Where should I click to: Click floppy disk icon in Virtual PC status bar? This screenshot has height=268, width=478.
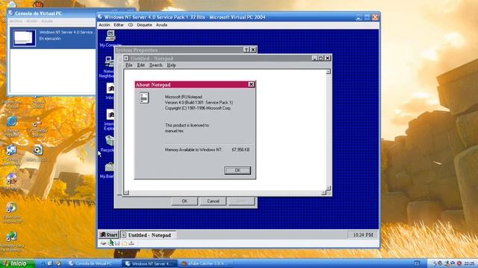pyautogui.click(x=117, y=243)
